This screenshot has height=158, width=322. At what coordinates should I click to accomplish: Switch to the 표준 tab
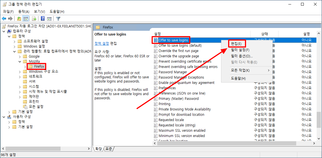pos(109,149)
